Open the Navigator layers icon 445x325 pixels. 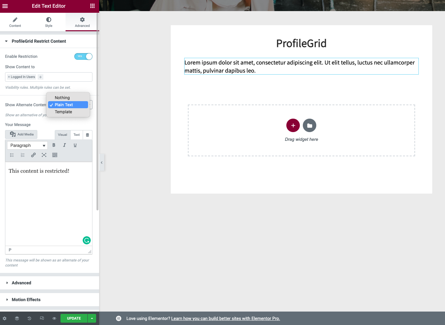[x=17, y=318]
